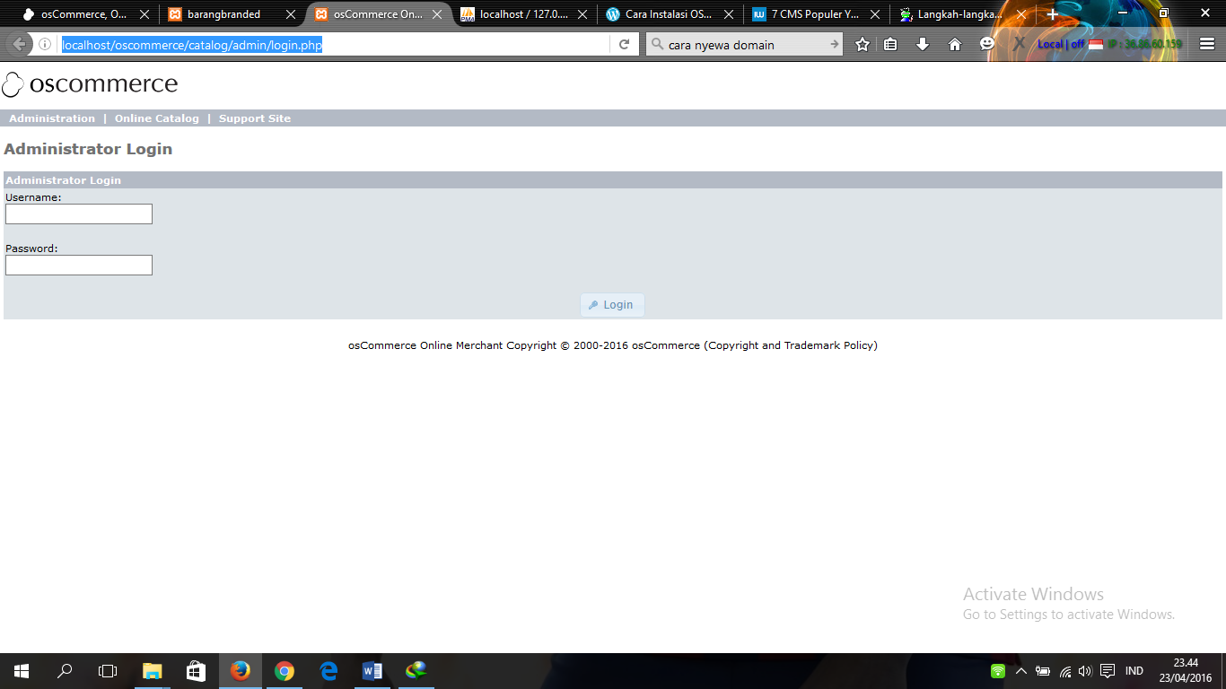Show the bookmarks list icon
The image size is (1226, 689).
[890, 44]
